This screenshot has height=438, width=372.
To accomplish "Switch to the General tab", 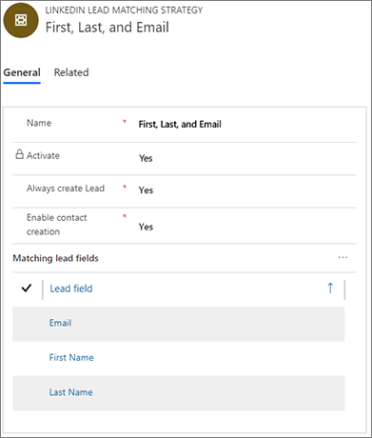I will (22, 72).
